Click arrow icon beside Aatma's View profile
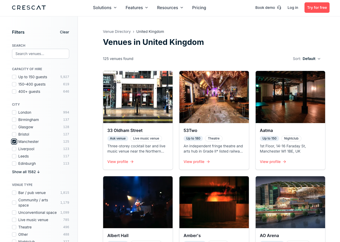The height and width of the screenshot is (242, 340). click(x=284, y=162)
